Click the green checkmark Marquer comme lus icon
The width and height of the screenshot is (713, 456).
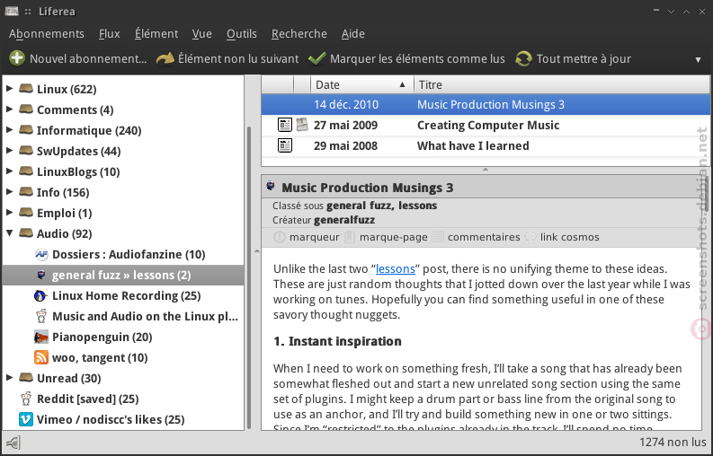(x=317, y=58)
